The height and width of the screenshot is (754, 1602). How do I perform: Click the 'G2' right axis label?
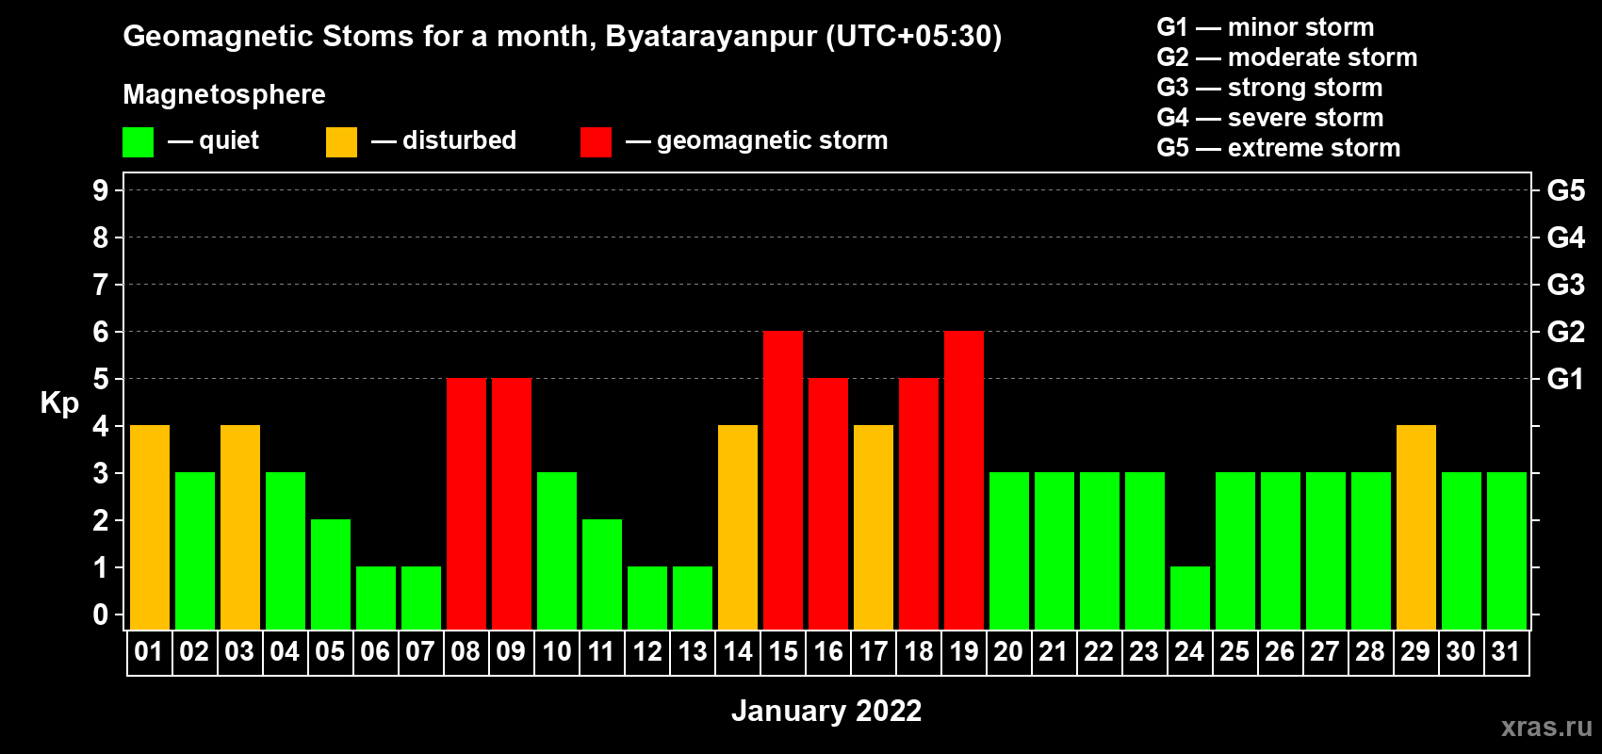[x=1565, y=332]
